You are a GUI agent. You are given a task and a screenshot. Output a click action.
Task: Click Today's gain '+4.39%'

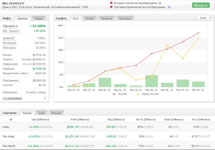(34, 127)
